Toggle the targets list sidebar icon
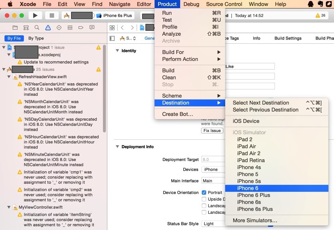Image resolution: width=334 pixels, height=230 pixels. [112, 39]
